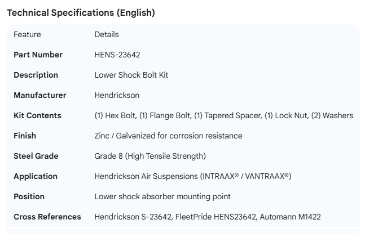This screenshot has height=233, width=365.
Task: Click the Feature column header
Action: pyautogui.click(x=27, y=34)
